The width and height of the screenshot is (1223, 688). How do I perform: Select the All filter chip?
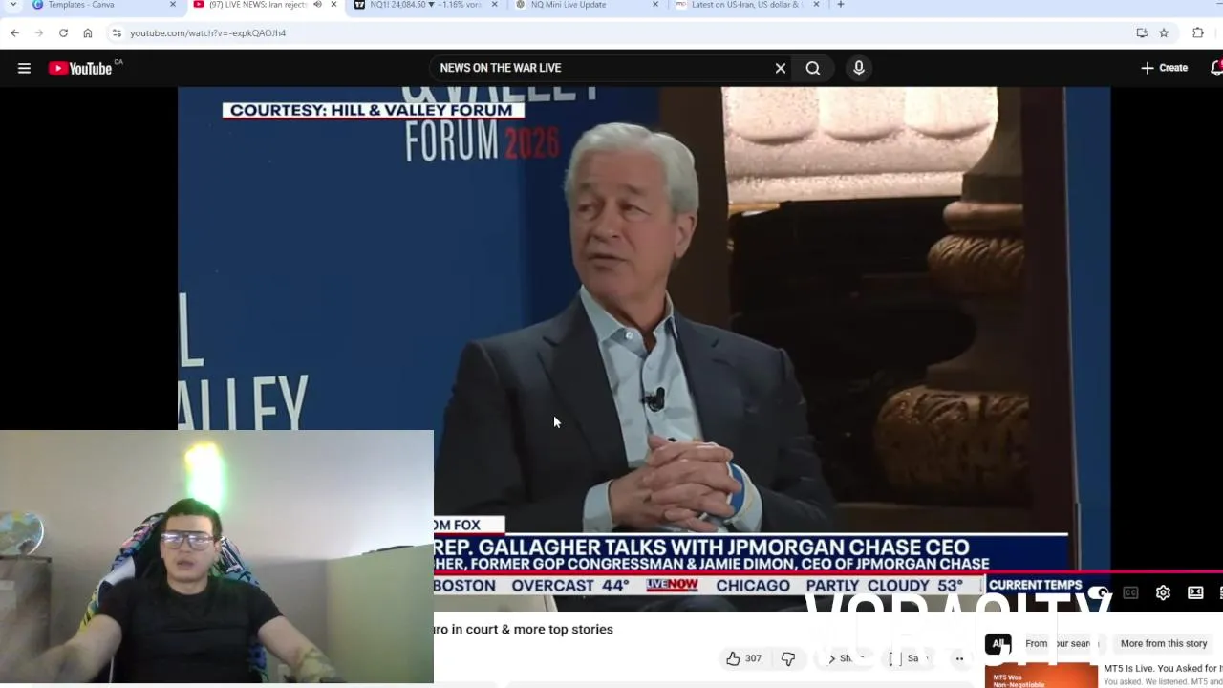pyautogui.click(x=998, y=644)
